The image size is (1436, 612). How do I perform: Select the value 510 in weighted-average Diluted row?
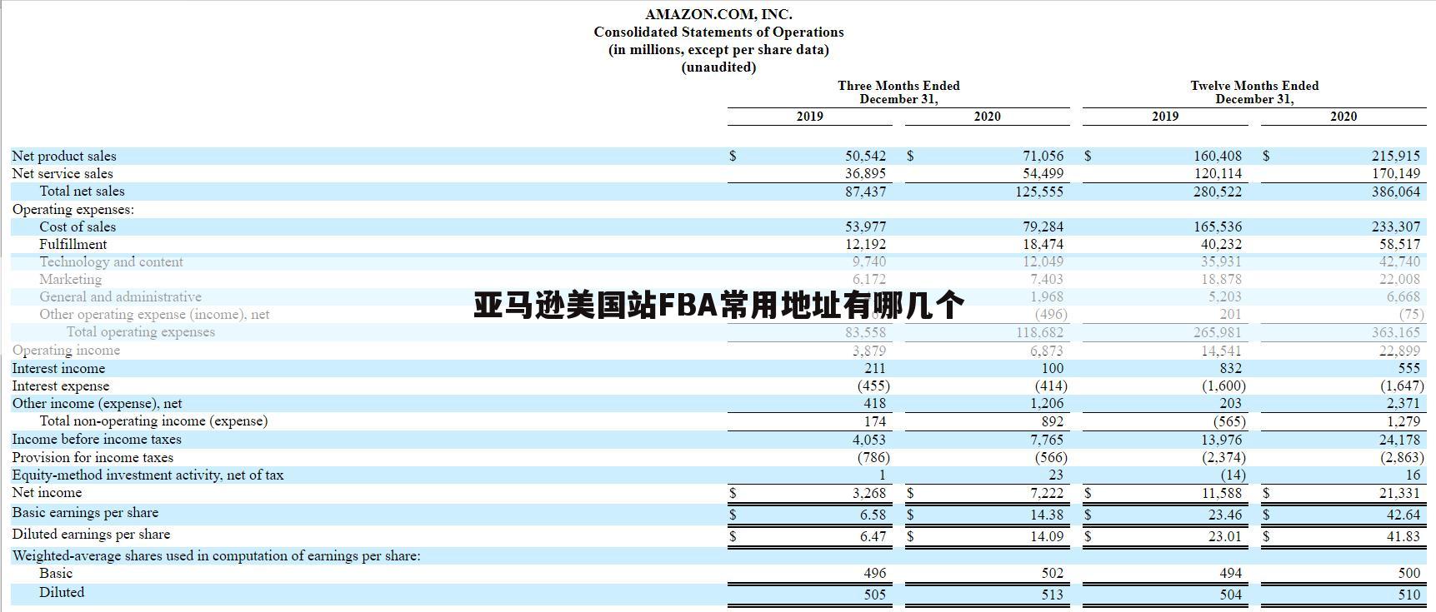pos(1409,595)
